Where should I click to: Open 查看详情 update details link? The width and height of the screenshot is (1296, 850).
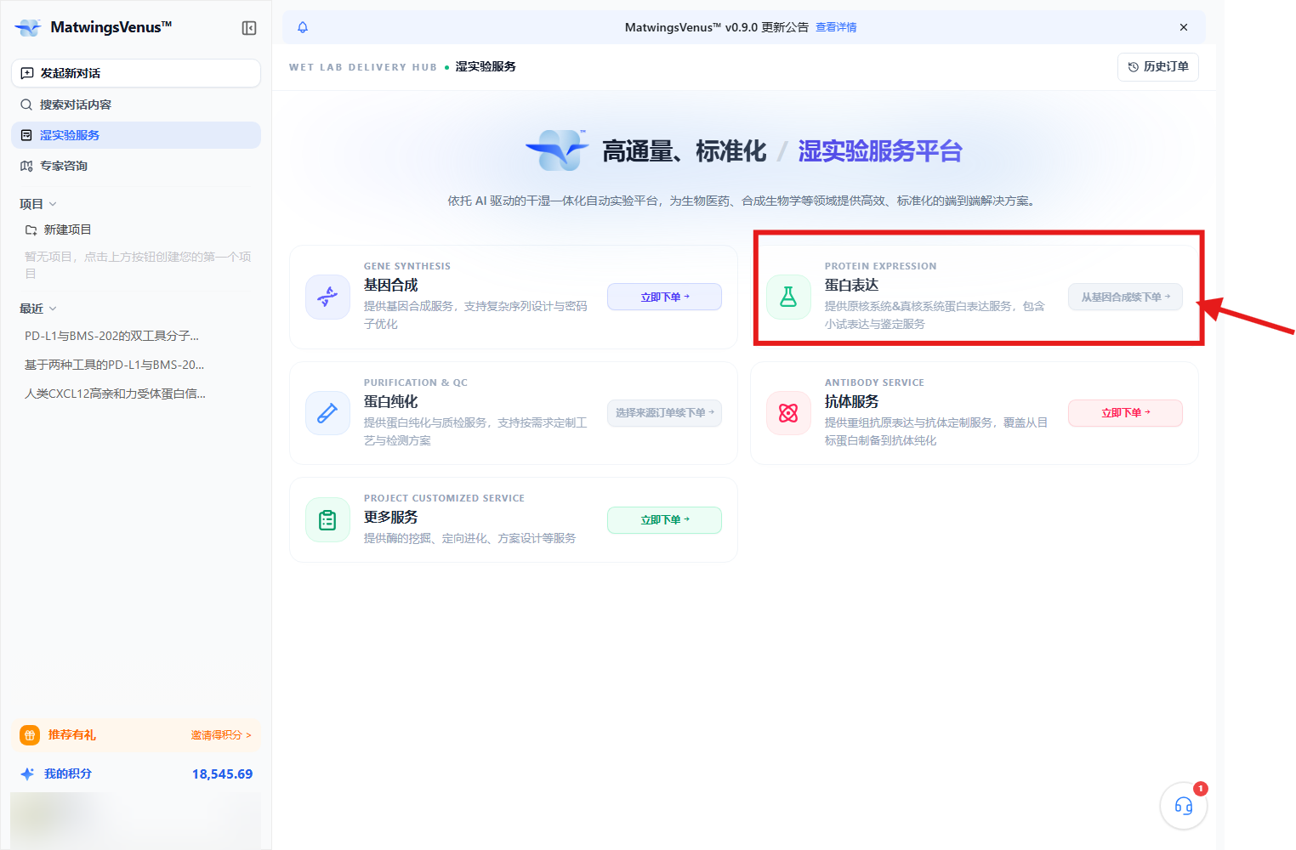(x=836, y=27)
